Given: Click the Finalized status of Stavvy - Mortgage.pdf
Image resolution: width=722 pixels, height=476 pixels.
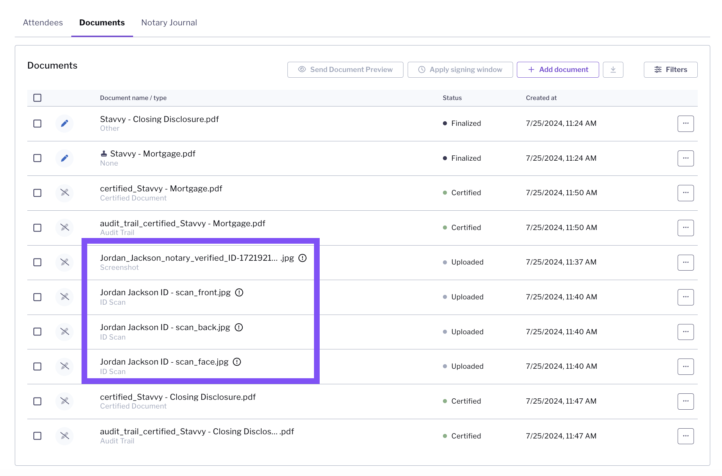Looking at the screenshot, I should tap(462, 158).
